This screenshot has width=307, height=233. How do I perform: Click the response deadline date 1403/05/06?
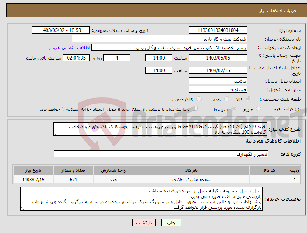coord(218,58)
